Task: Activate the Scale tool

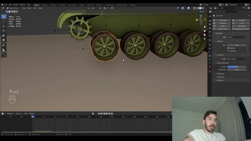Action: click(4, 35)
